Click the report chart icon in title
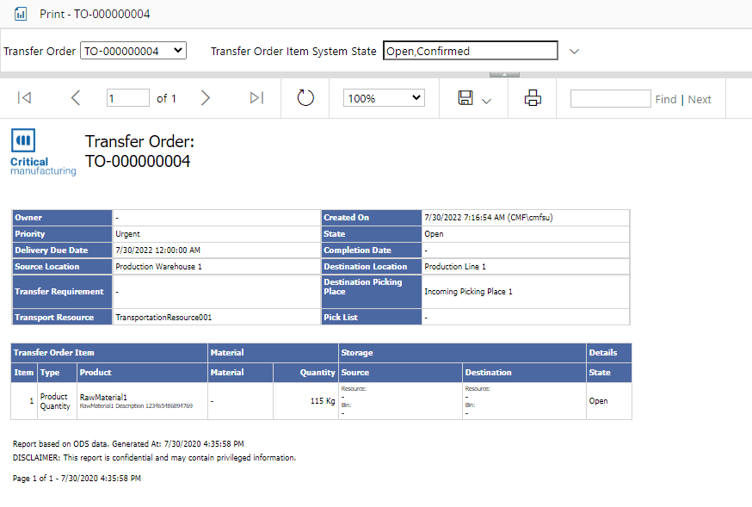Screen dimensions: 752x507 click(22, 14)
